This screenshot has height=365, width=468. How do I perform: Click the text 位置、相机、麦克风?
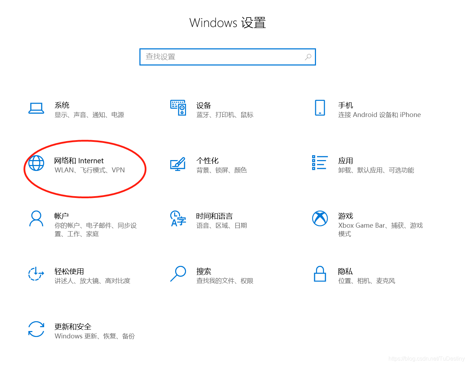point(367,281)
